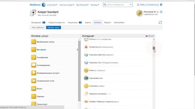This screenshot has height=109, width=195.
Task: Click the browser page vertical scrollbar
Action: click(194, 40)
